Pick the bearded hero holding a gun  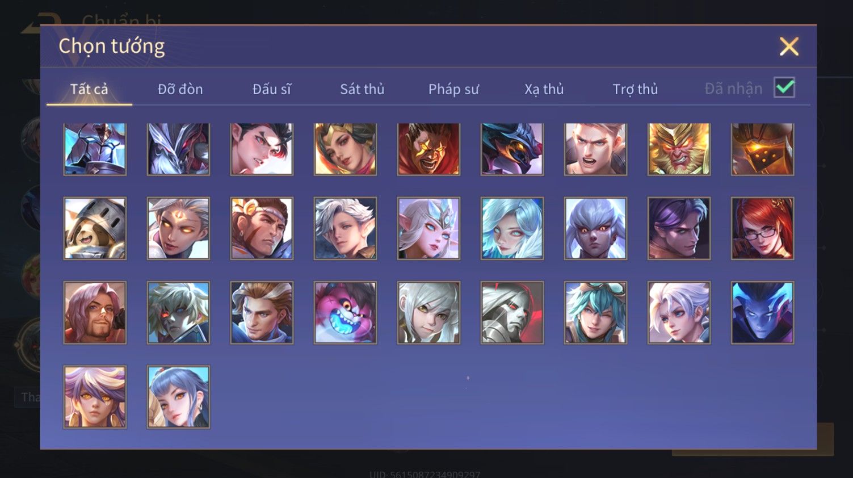tap(95, 312)
